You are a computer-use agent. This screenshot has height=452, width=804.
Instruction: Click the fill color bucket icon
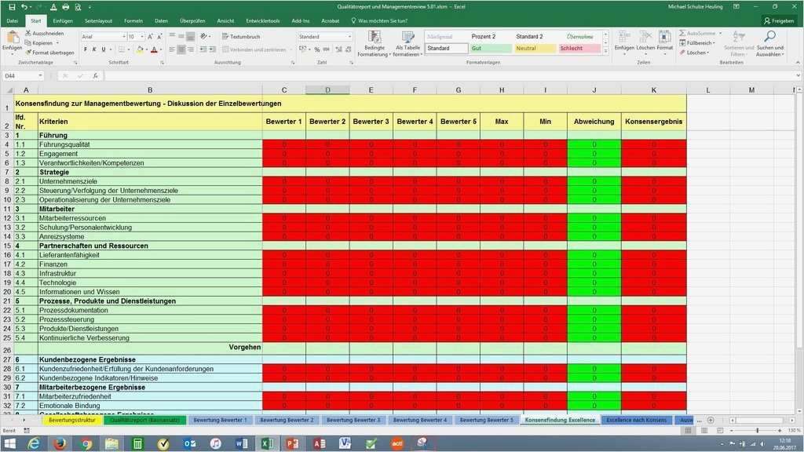(x=140, y=49)
